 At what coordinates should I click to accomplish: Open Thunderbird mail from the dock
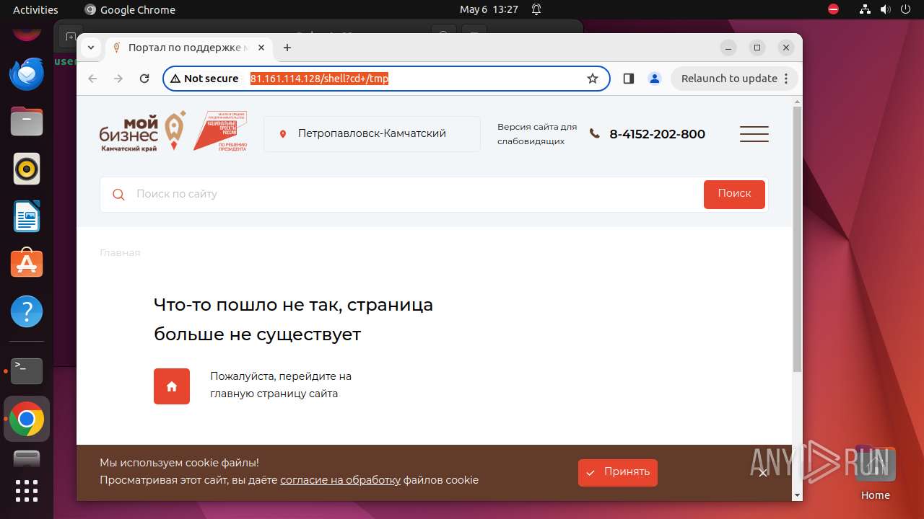tap(27, 74)
